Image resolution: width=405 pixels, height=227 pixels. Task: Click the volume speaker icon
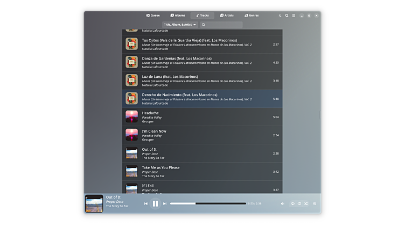pyautogui.click(x=283, y=203)
